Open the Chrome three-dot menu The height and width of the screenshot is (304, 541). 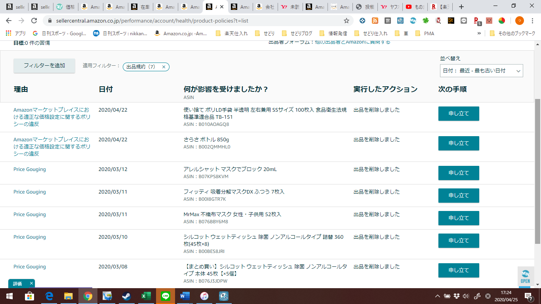tap(533, 21)
